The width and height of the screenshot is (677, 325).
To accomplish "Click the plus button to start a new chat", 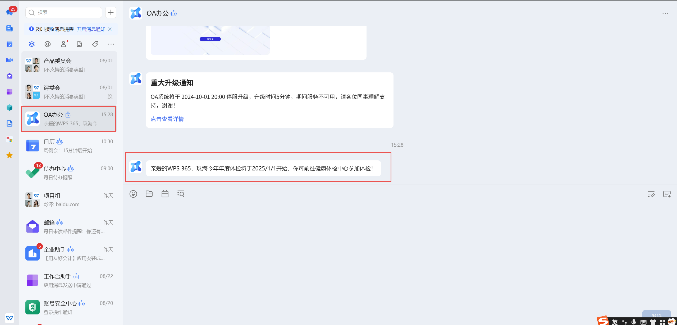I will pyautogui.click(x=111, y=12).
